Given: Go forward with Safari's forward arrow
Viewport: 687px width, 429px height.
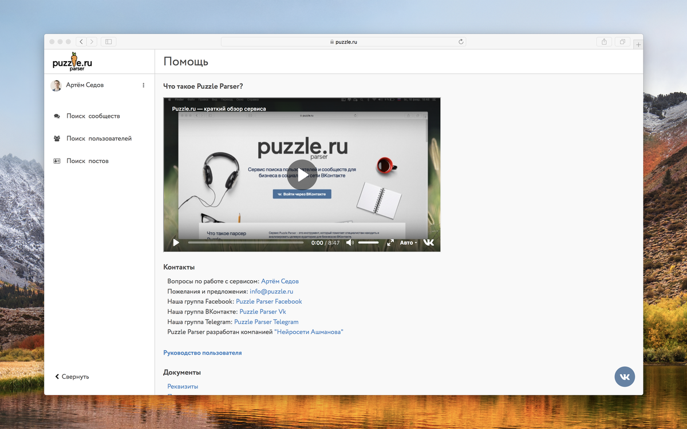Looking at the screenshot, I should [92, 42].
